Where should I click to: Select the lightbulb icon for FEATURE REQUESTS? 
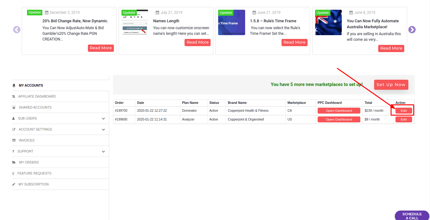tap(14, 173)
